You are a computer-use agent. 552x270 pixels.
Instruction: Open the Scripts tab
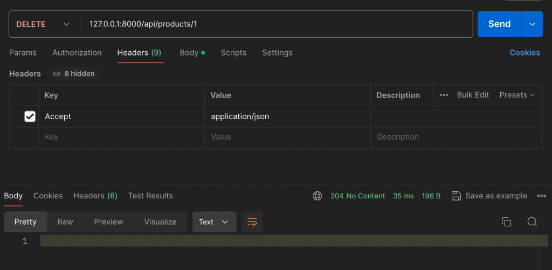click(x=233, y=53)
